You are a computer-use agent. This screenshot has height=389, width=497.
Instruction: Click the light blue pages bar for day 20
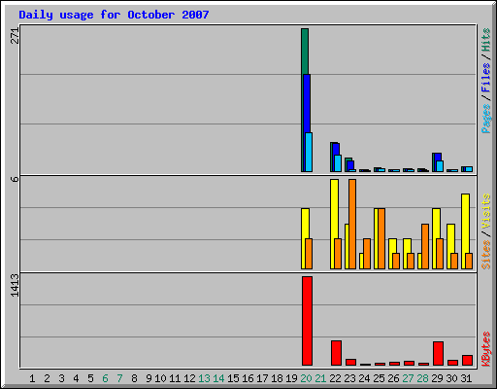coord(309,152)
